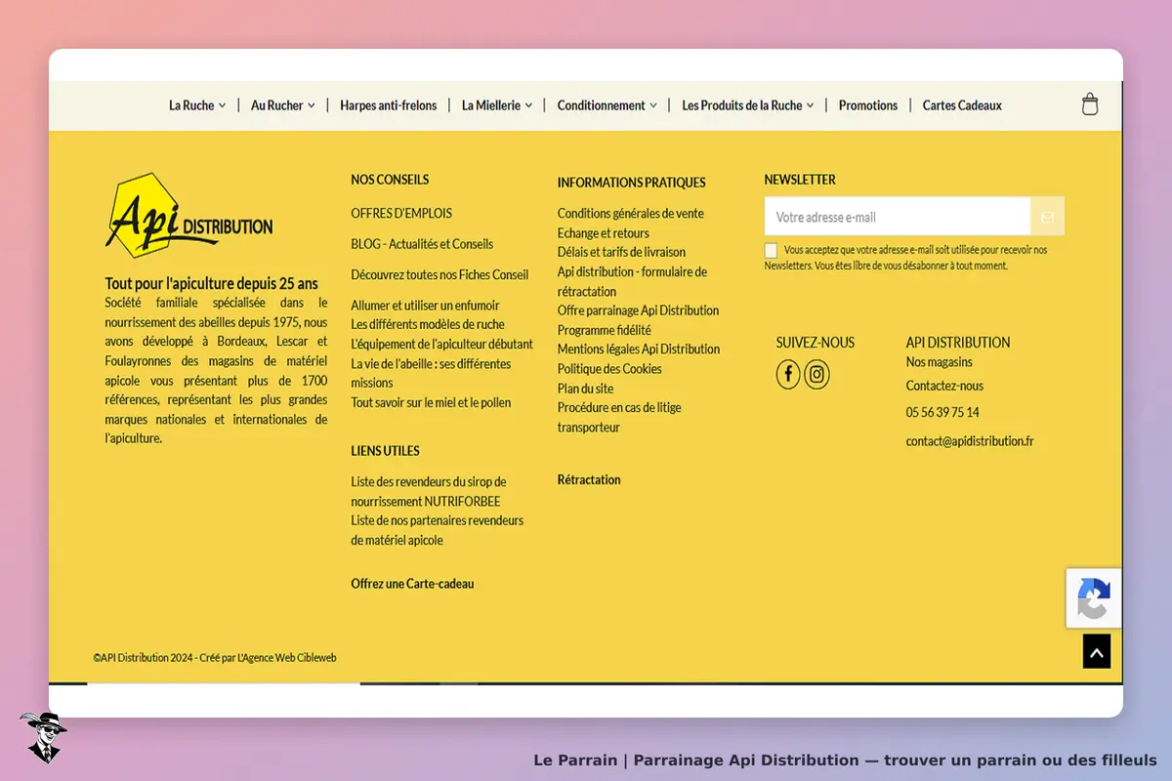Expand the La Ruche menu chevron
The image size is (1172, 781).
click(x=222, y=105)
